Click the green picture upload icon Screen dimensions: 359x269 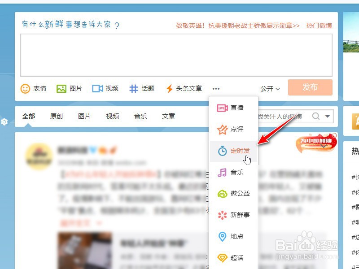click(61, 88)
